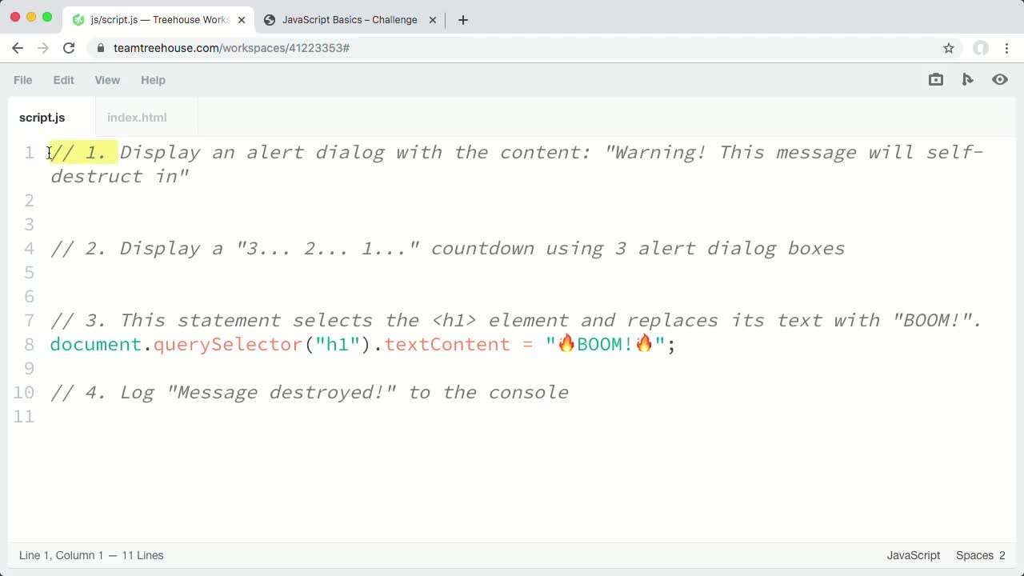
Task: Take a snapshot of the workspace
Action: [x=935, y=79]
